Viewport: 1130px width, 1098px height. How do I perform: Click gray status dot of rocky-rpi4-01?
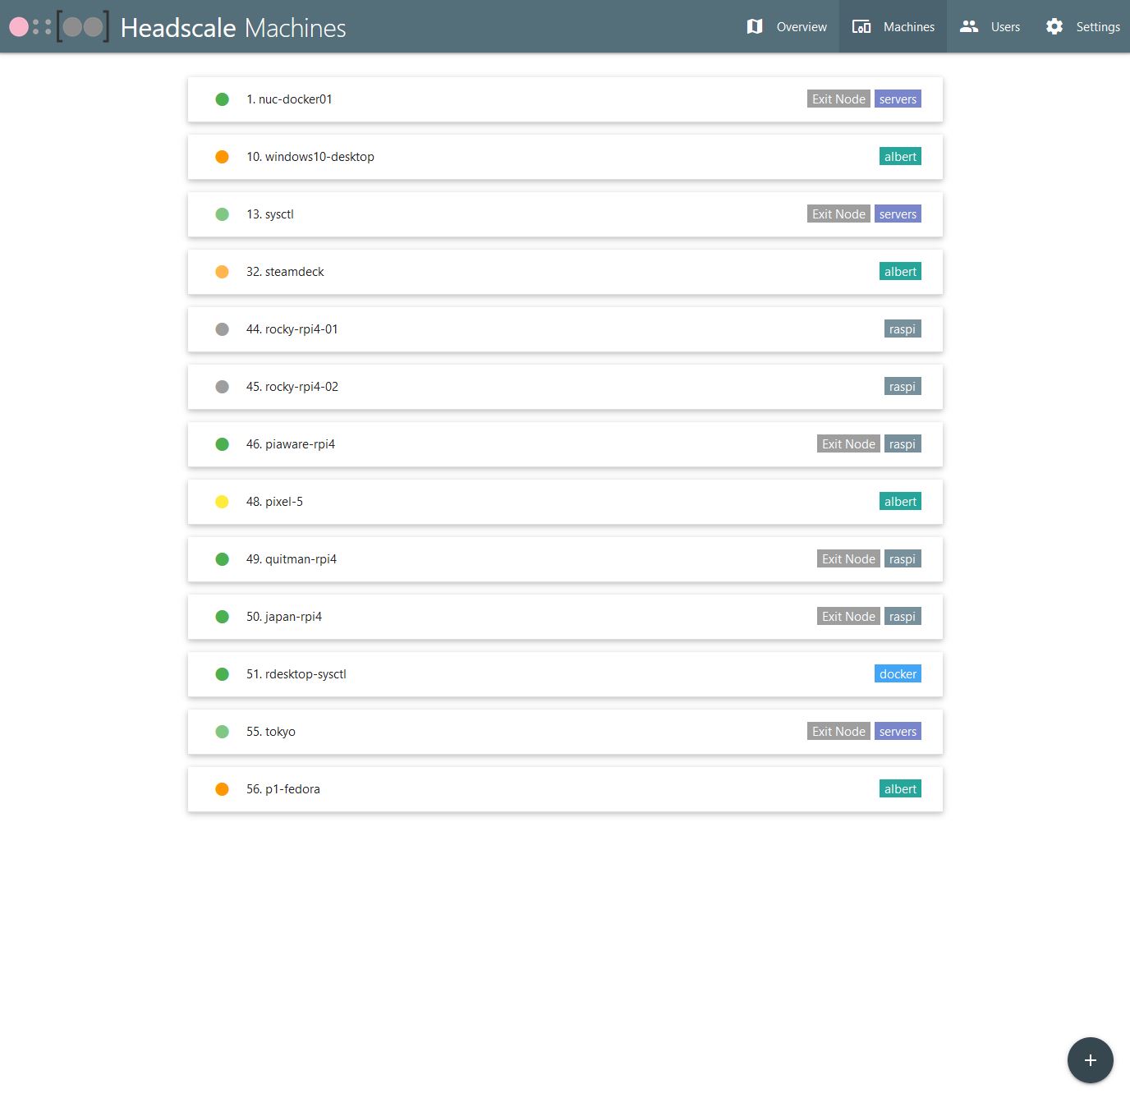222,329
